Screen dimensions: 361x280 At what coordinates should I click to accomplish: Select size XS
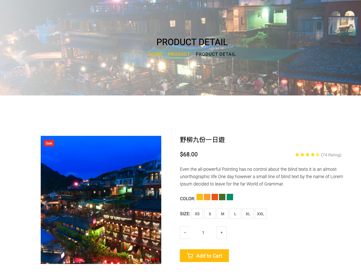click(x=197, y=214)
